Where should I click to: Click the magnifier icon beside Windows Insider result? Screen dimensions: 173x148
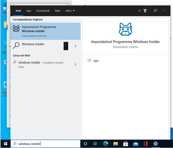[16, 45]
